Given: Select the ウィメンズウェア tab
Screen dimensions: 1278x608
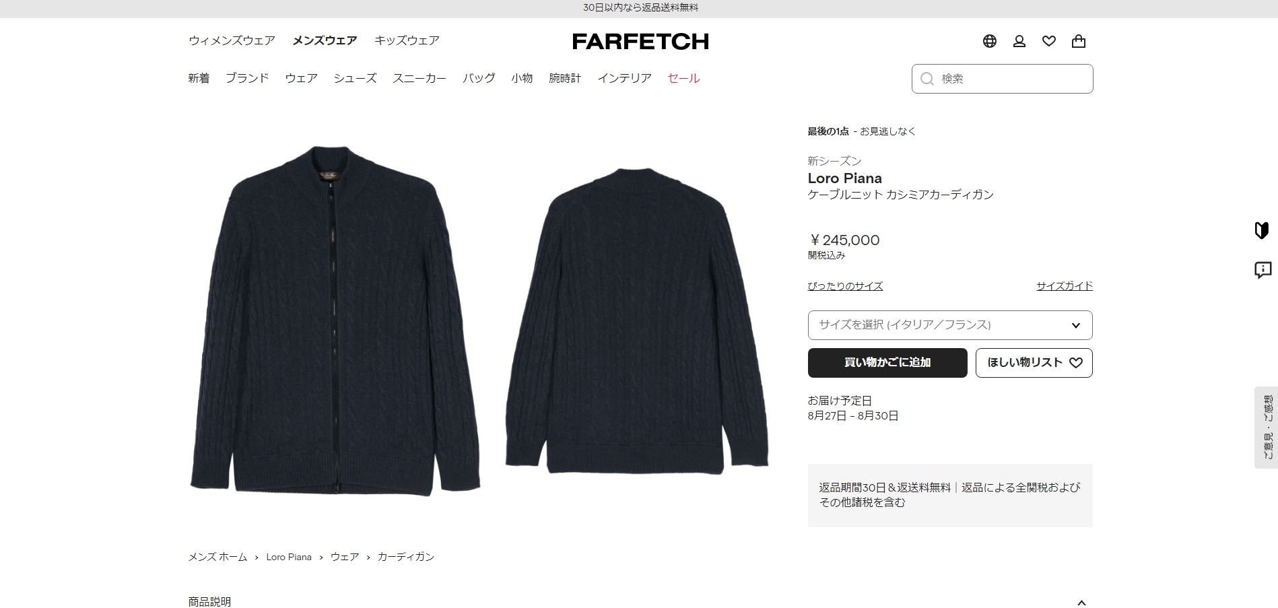Looking at the screenshot, I should coord(232,40).
